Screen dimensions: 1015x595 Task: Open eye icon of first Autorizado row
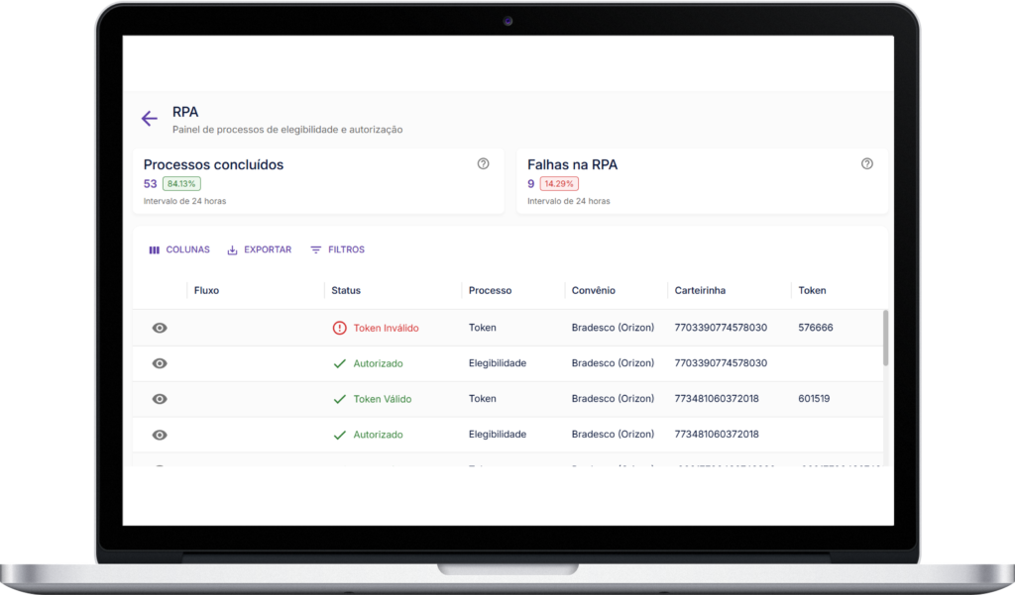click(160, 363)
